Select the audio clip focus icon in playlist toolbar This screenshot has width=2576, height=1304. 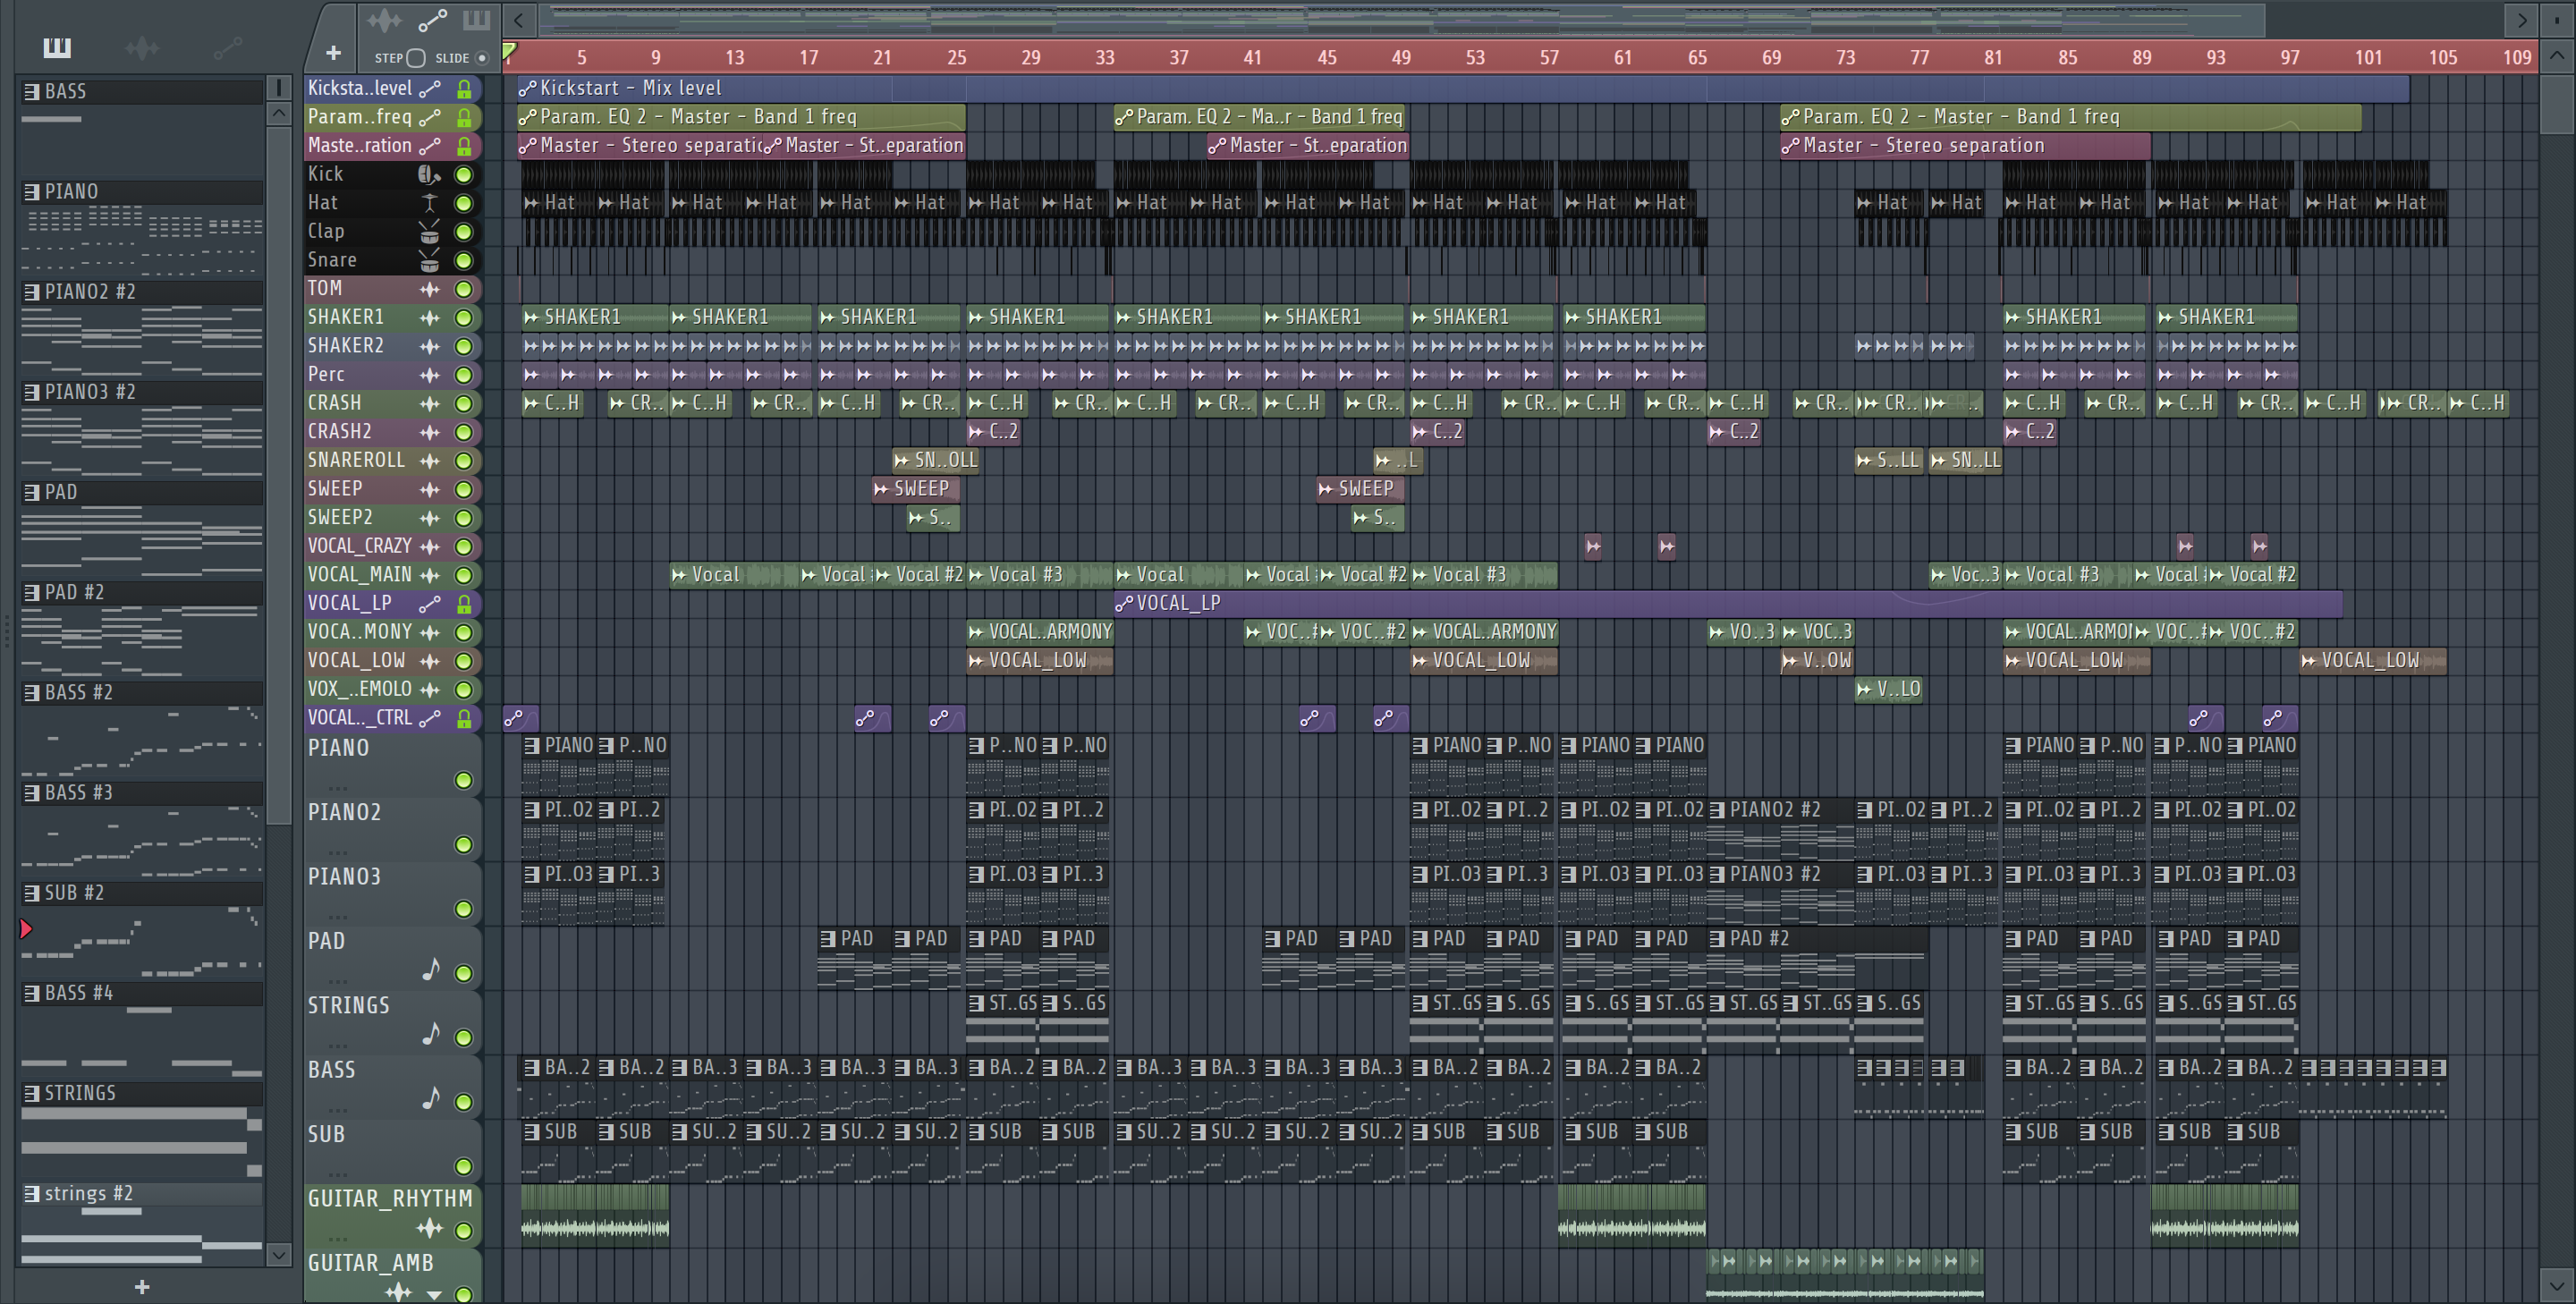tap(384, 20)
